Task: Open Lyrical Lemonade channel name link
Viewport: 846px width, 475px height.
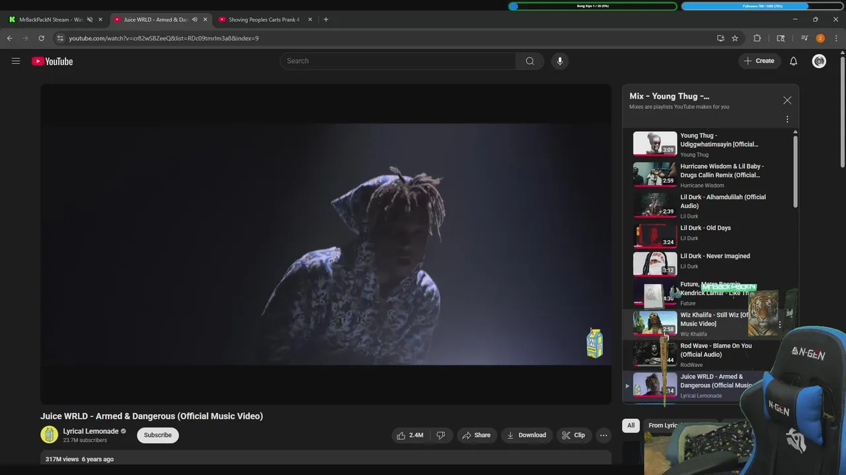Action: (91, 431)
